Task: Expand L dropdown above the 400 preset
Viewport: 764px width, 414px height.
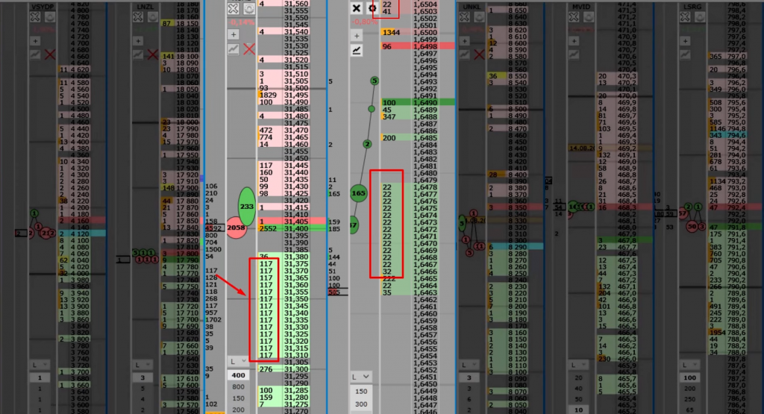Action: click(238, 361)
